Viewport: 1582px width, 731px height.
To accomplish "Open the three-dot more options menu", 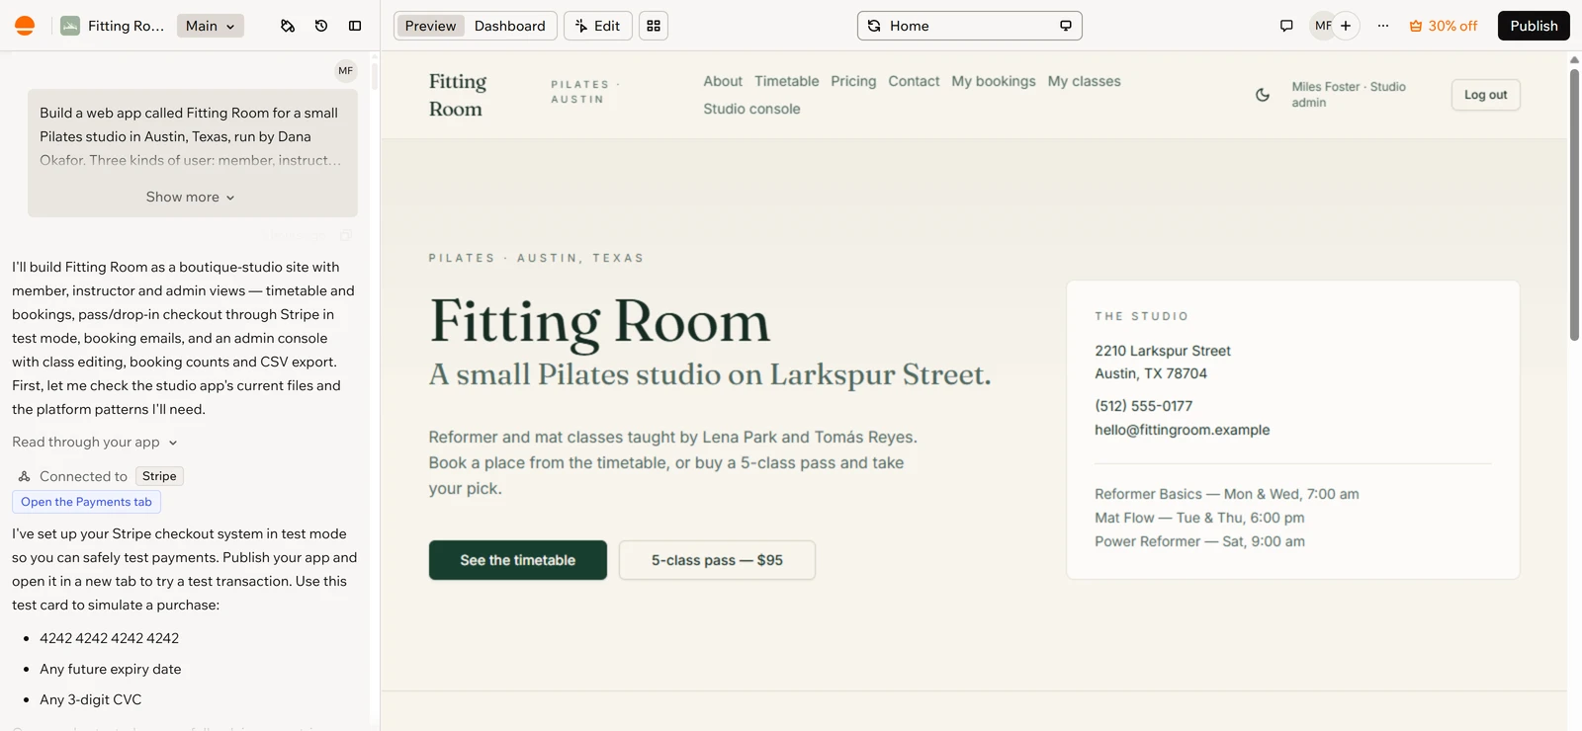I will point(1383,26).
